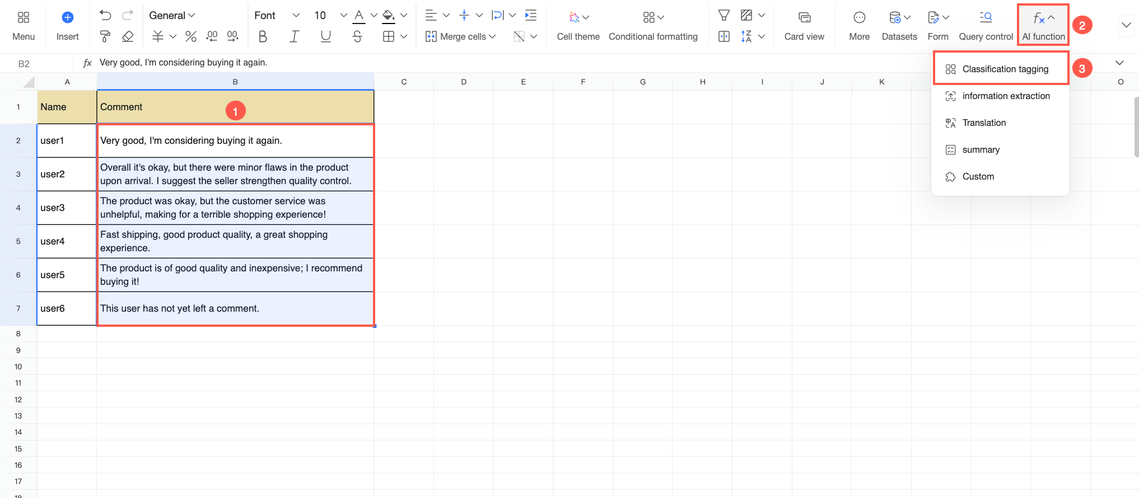The height and width of the screenshot is (498, 1139).
Task: Choose information extraction option
Action: [1001, 96]
